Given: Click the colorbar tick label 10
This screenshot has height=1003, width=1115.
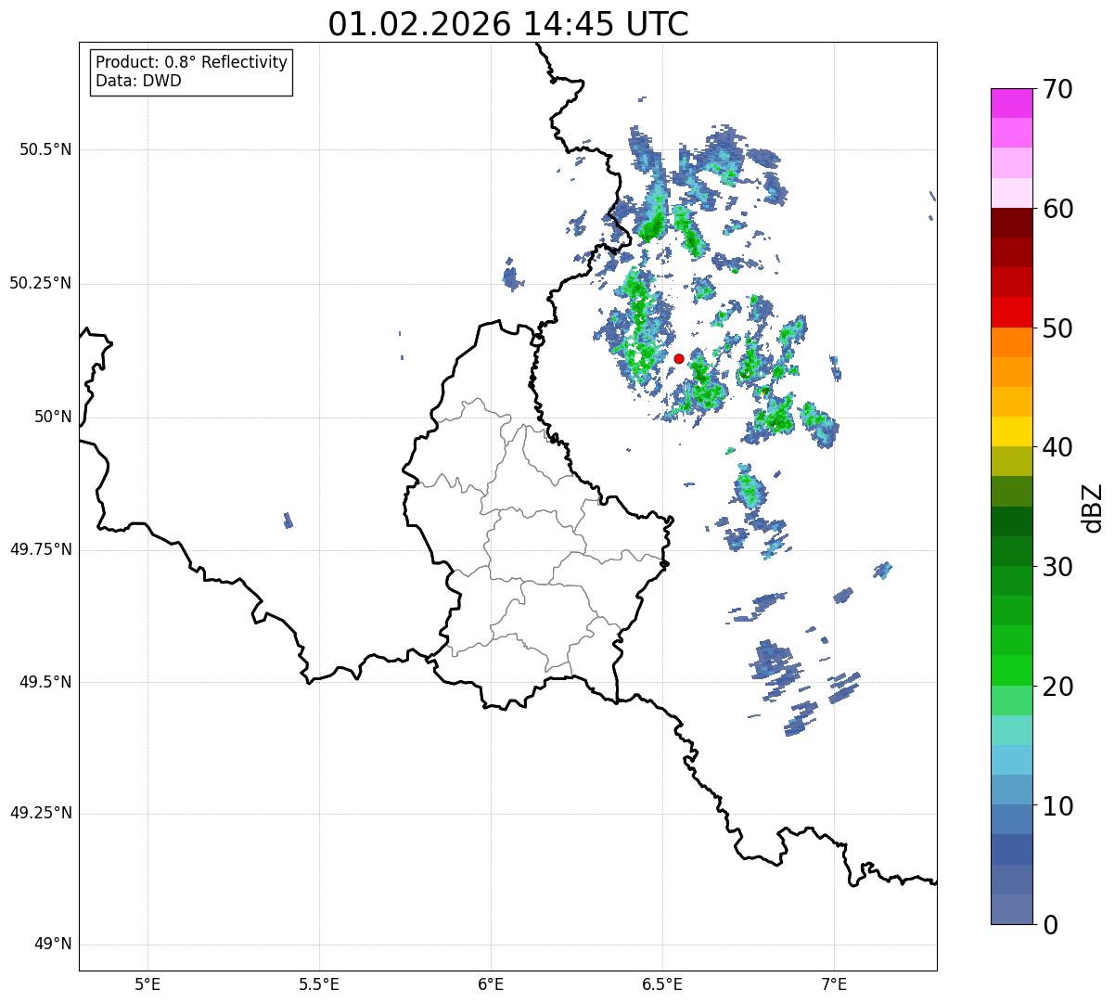Looking at the screenshot, I should pyautogui.click(x=1058, y=806).
